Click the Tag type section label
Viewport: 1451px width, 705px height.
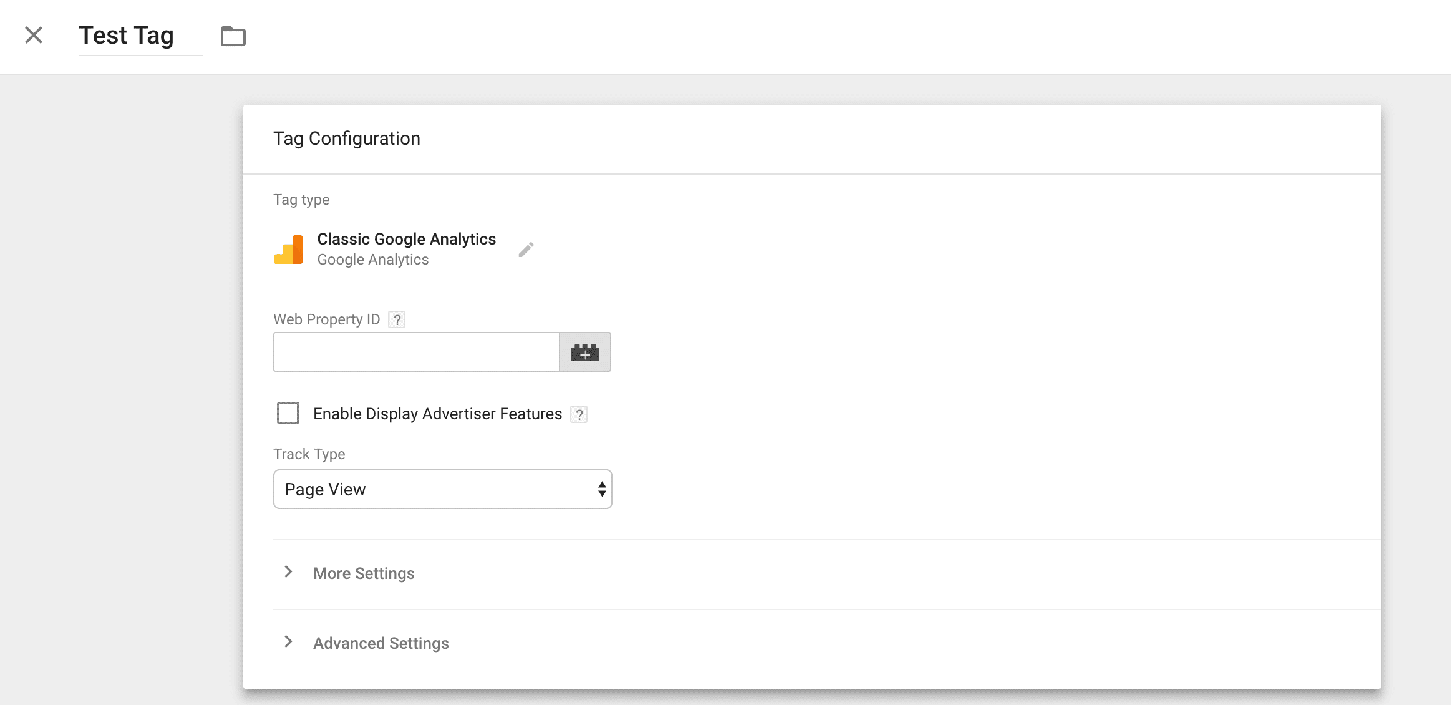(301, 199)
